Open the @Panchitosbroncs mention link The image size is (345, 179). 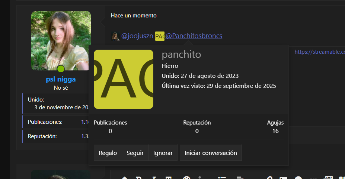(194, 36)
